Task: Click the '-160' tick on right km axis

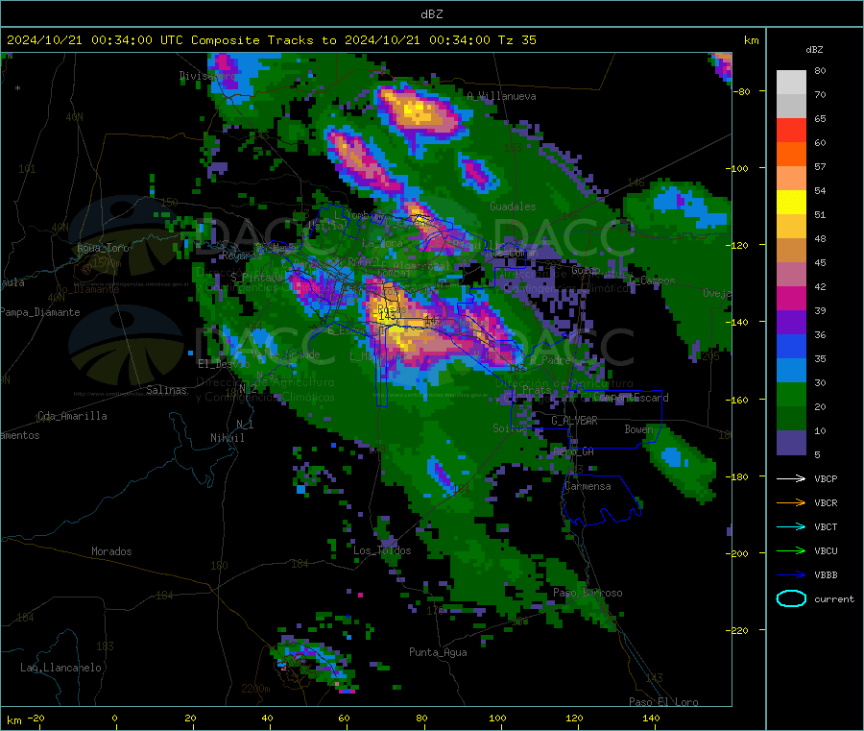Action: point(739,401)
